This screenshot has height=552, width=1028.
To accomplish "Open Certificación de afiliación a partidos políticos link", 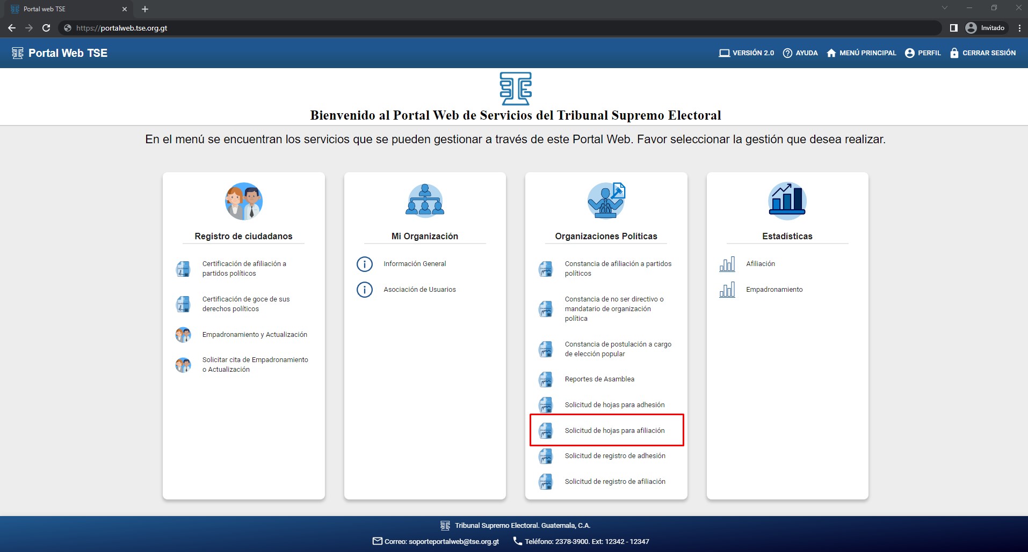I will pyautogui.click(x=244, y=269).
